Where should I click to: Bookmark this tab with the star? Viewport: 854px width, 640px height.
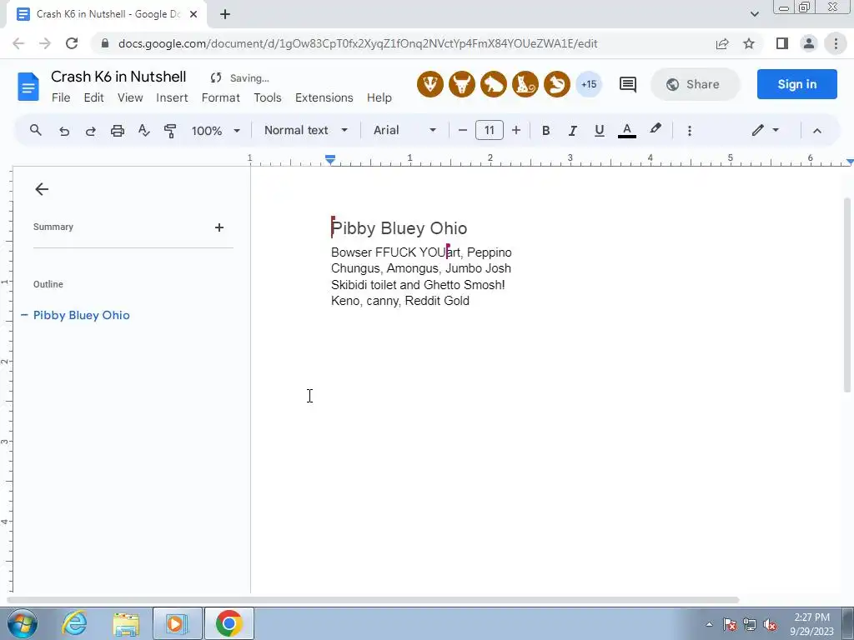click(x=749, y=43)
